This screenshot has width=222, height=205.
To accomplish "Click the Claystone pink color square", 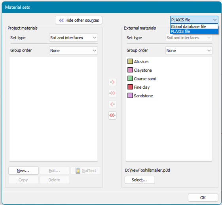I will pos(130,70).
